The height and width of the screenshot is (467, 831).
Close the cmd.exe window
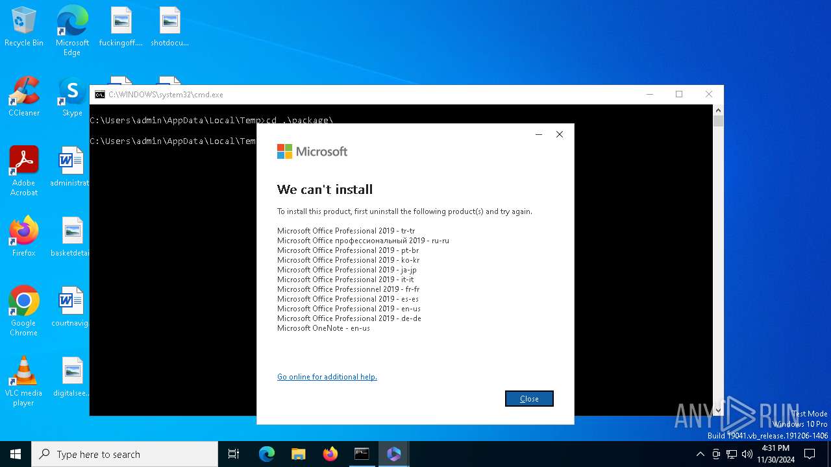pyautogui.click(x=709, y=95)
